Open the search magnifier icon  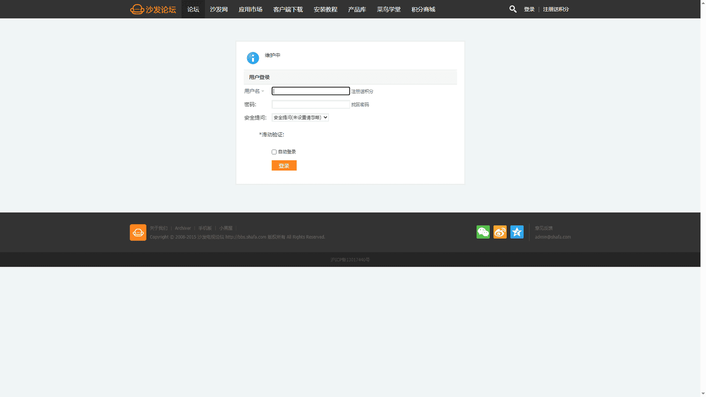[513, 9]
